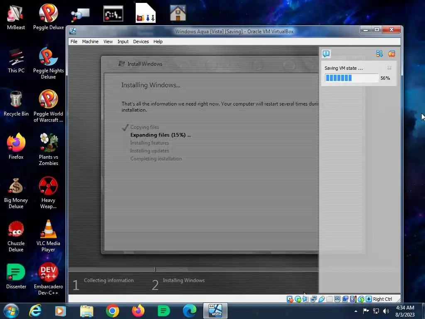This screenshot has height=319, width=425.
Task: Click the notification center speech-bubble icon
Action: coord(326,54)
